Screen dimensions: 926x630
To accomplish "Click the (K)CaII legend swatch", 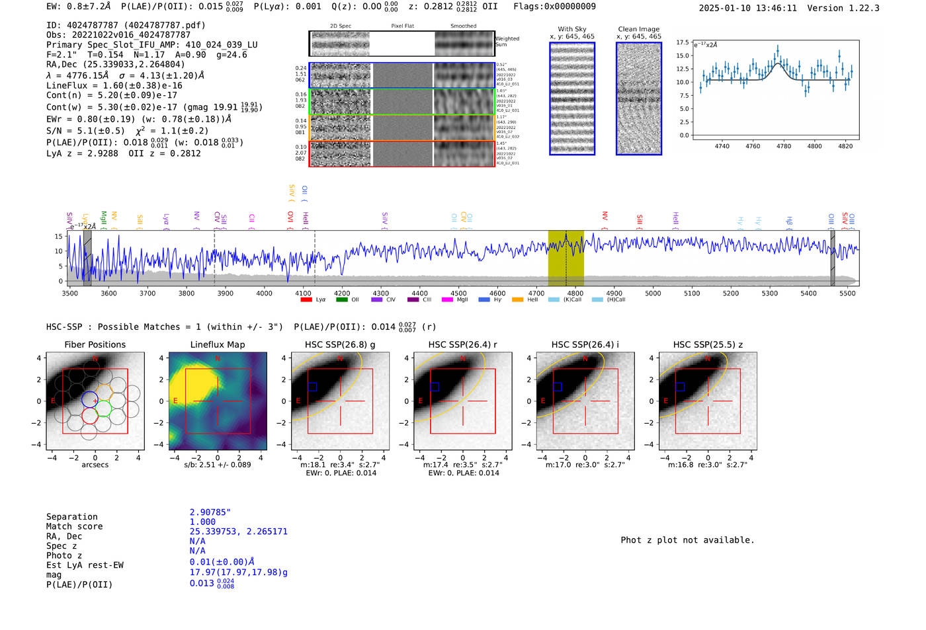I will pos(554,299).
